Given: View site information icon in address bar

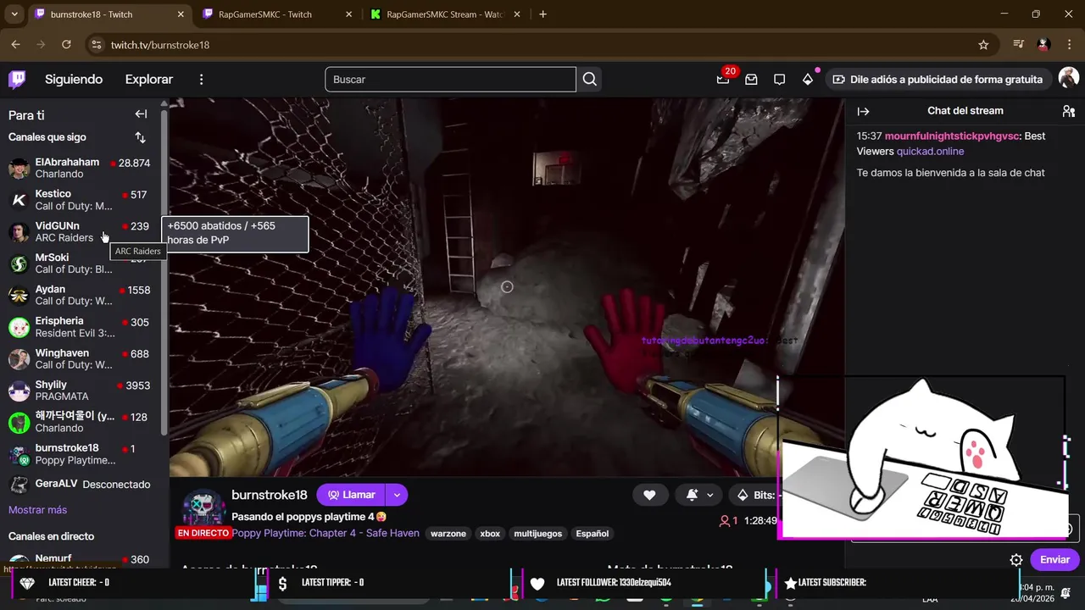Looking at the screenshot, I should [x=96, y=45].
